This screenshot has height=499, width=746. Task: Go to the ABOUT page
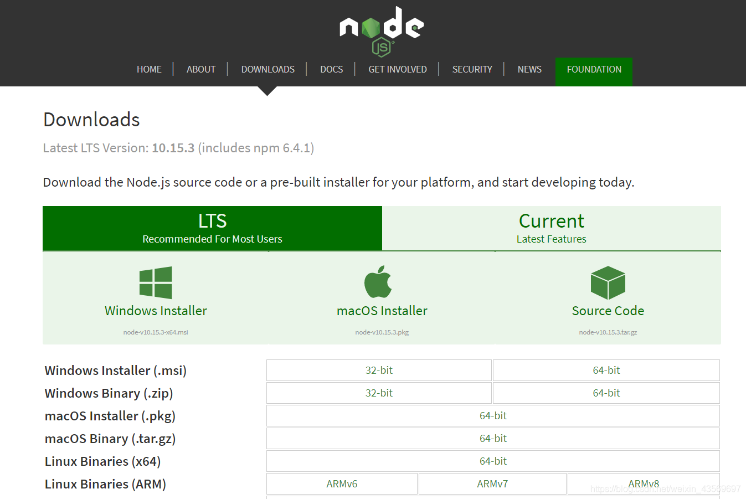point(201,69)
